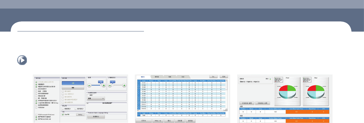Click the speed slider's green minus button
This screenshot has height=123, width=364.
point(89,85)
